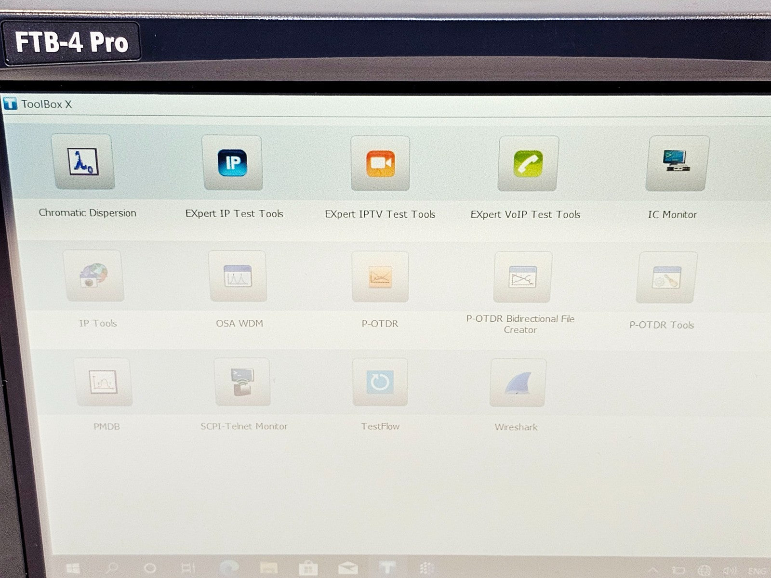
Task: Start EXpert VoIP Test Tools
Action: [x=528, y=163]
